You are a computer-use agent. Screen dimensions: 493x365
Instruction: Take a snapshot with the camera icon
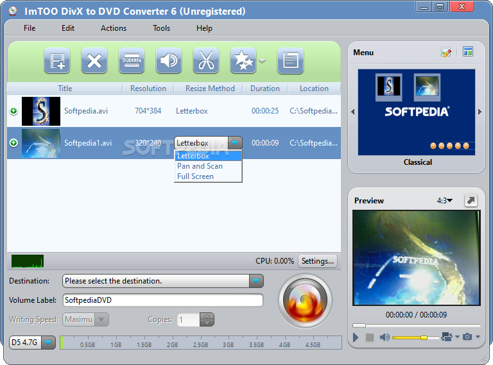coord(467,337)
